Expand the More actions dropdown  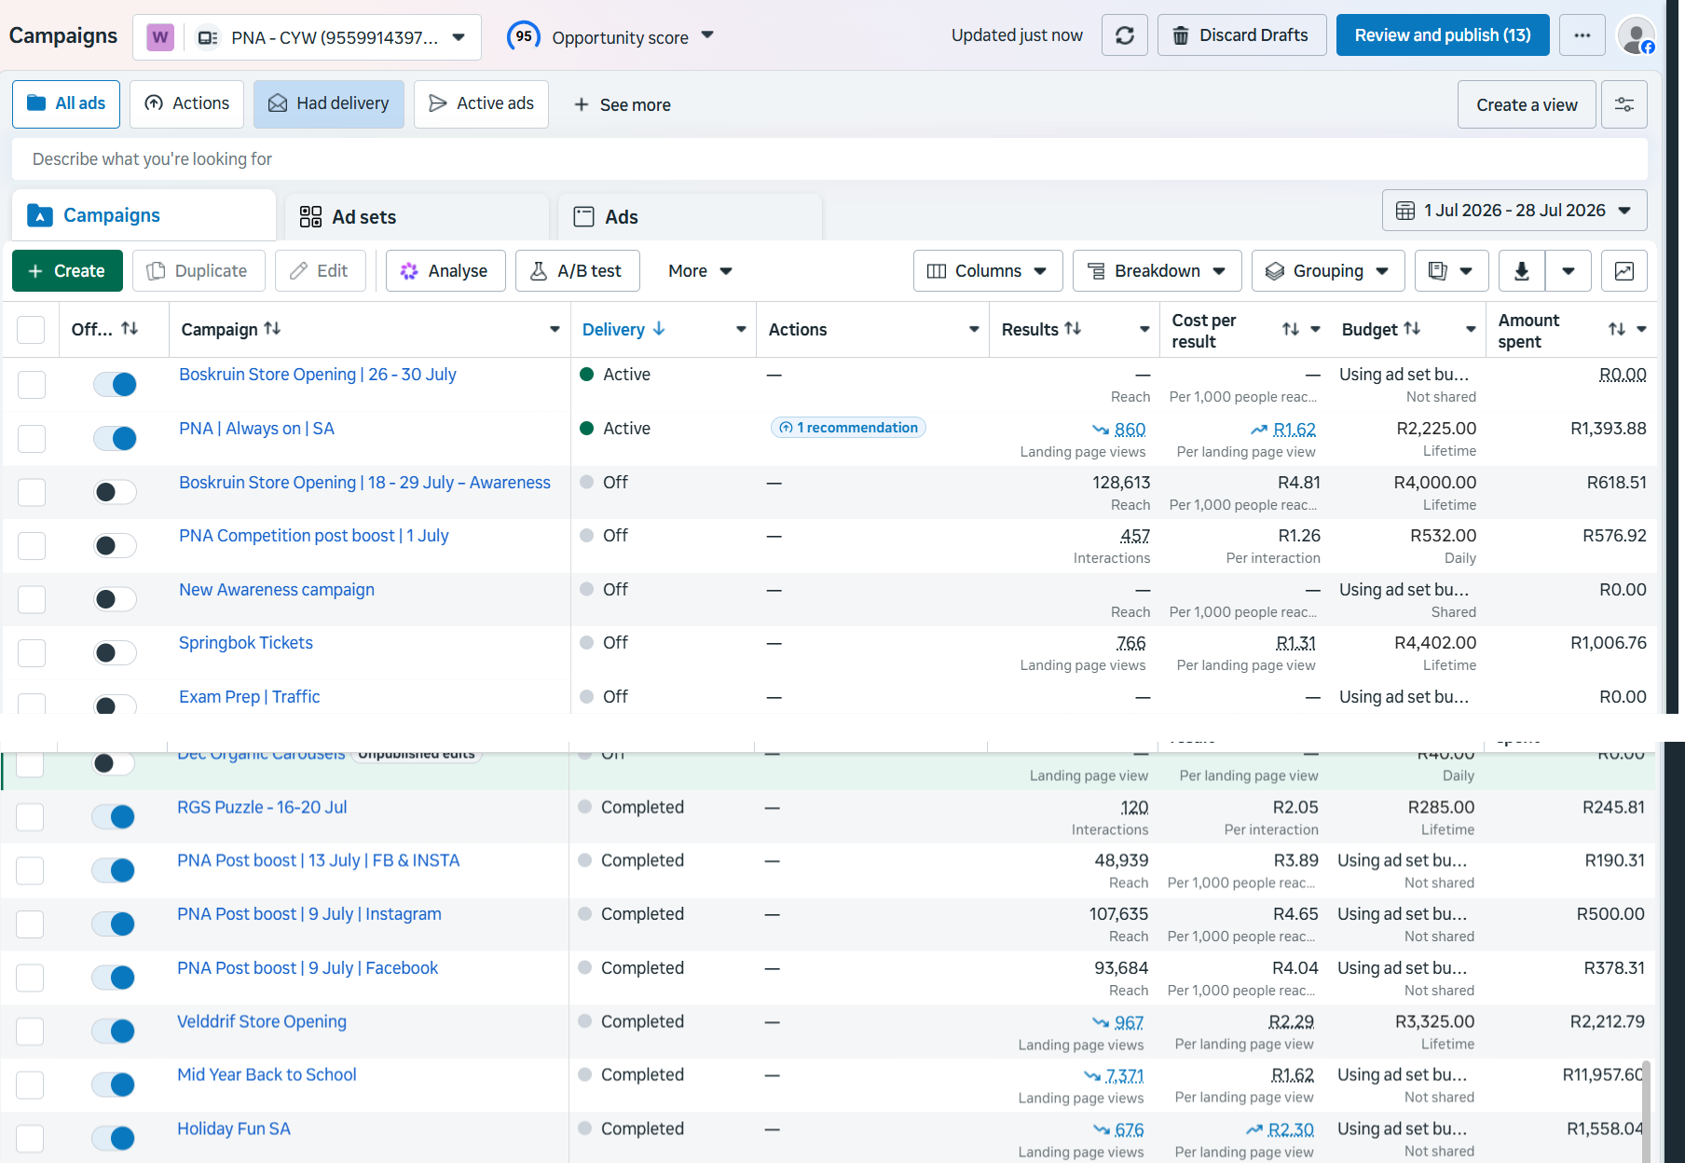pos(700,271)
